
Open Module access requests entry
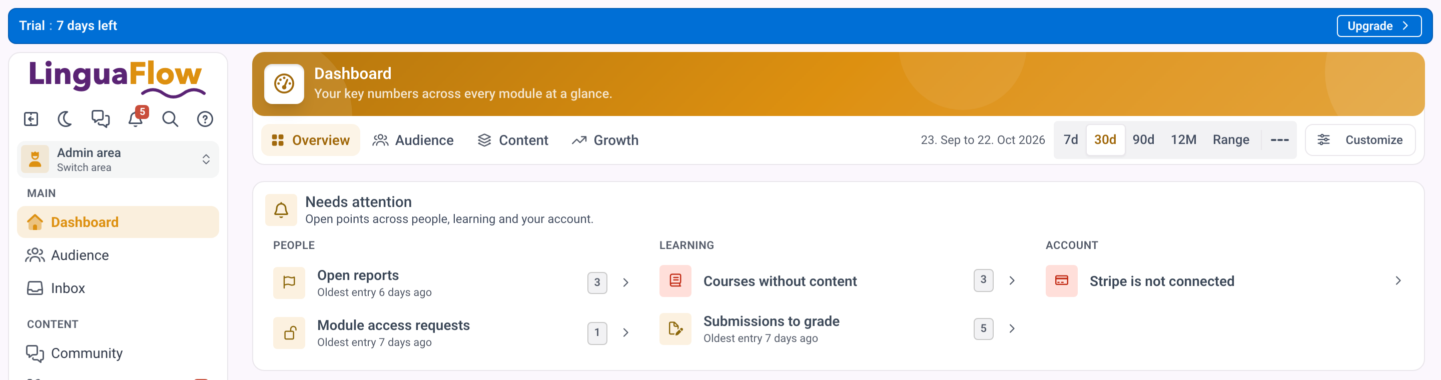click(452, 333)
